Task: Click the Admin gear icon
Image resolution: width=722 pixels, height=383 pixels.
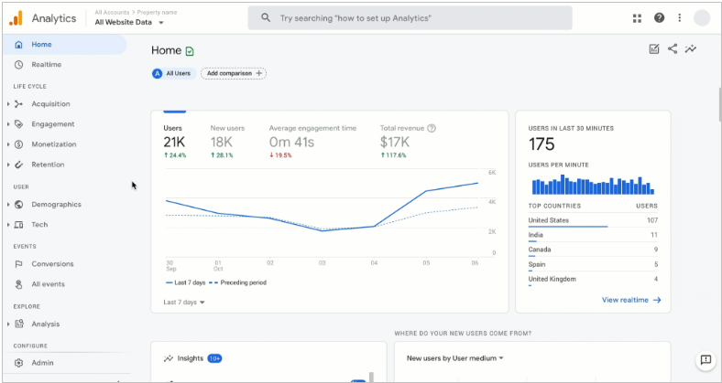Action: (18, 363)
